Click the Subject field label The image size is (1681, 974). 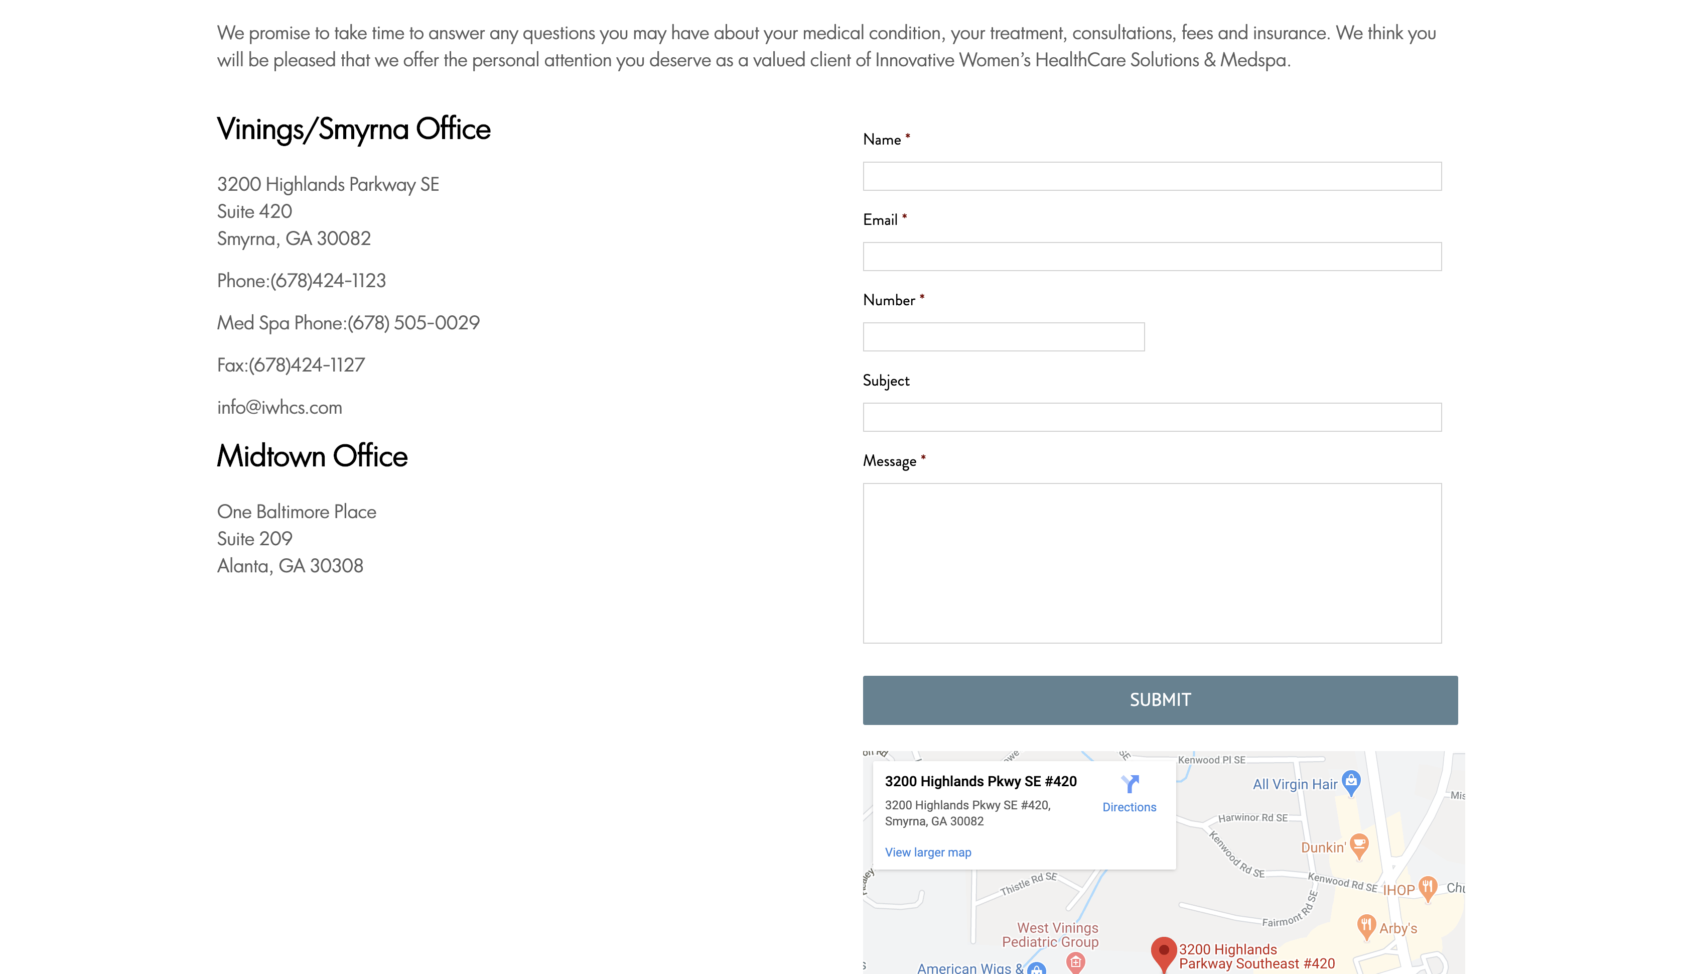[886, 381]
